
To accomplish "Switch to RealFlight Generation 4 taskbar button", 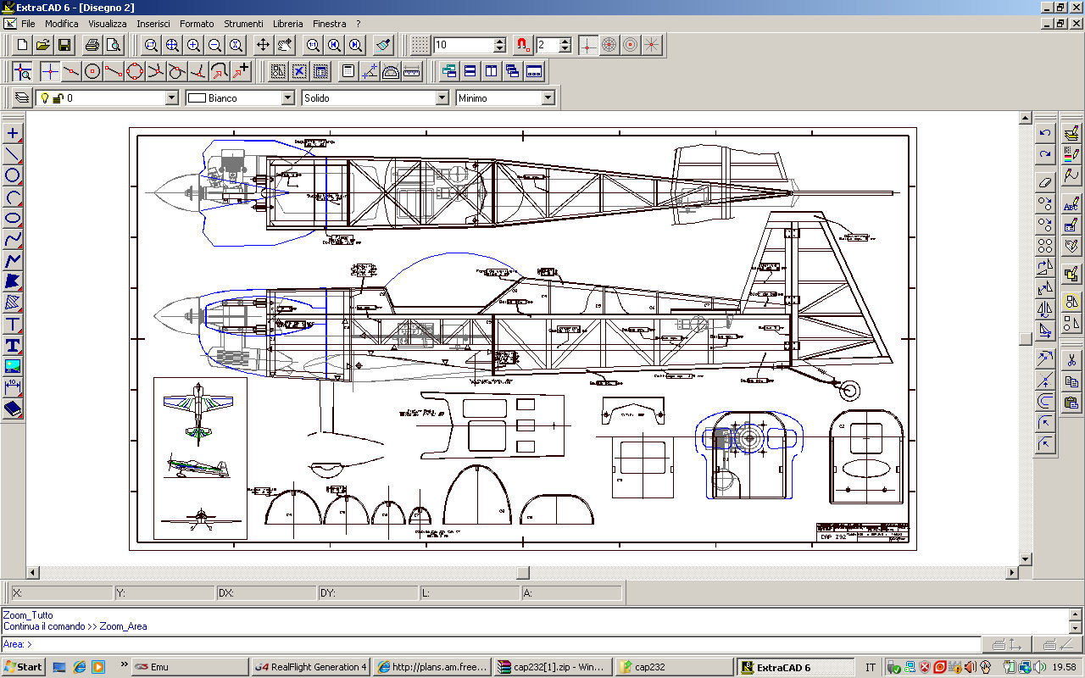I will [x=311, y=667].
